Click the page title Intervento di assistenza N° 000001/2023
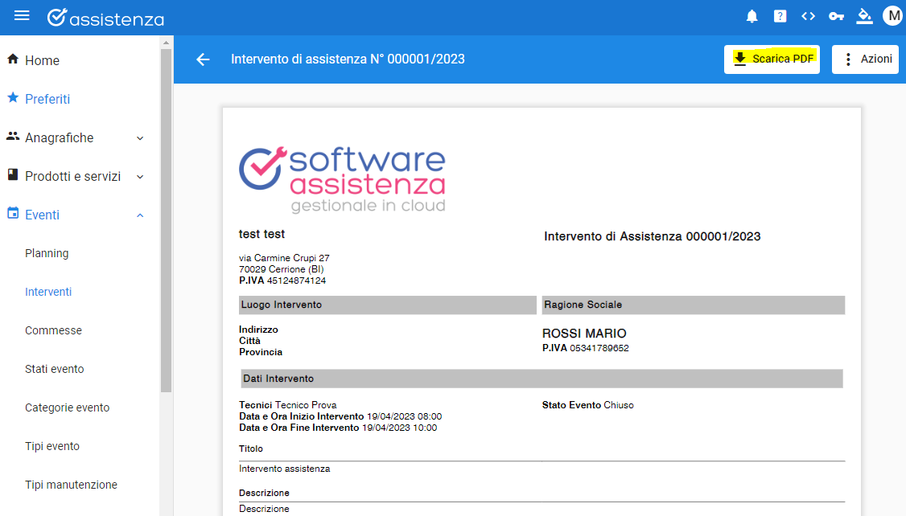 348,59
